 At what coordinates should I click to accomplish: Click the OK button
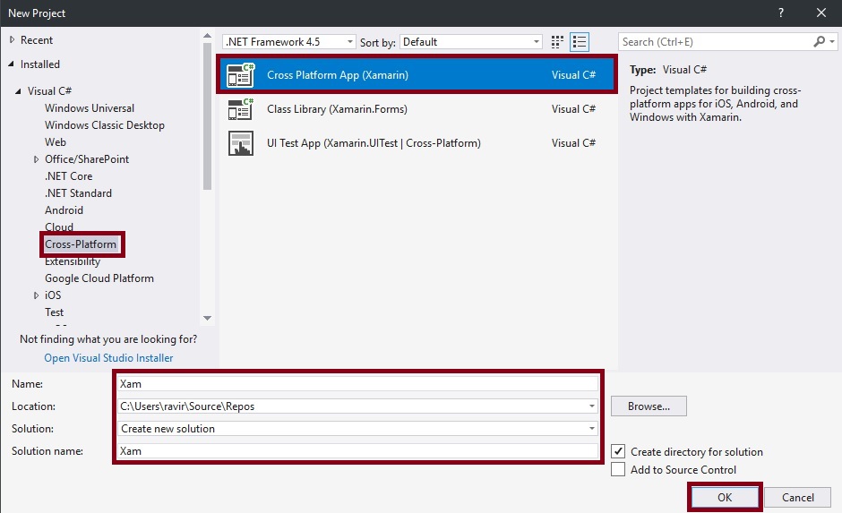(x=725, y=497)
